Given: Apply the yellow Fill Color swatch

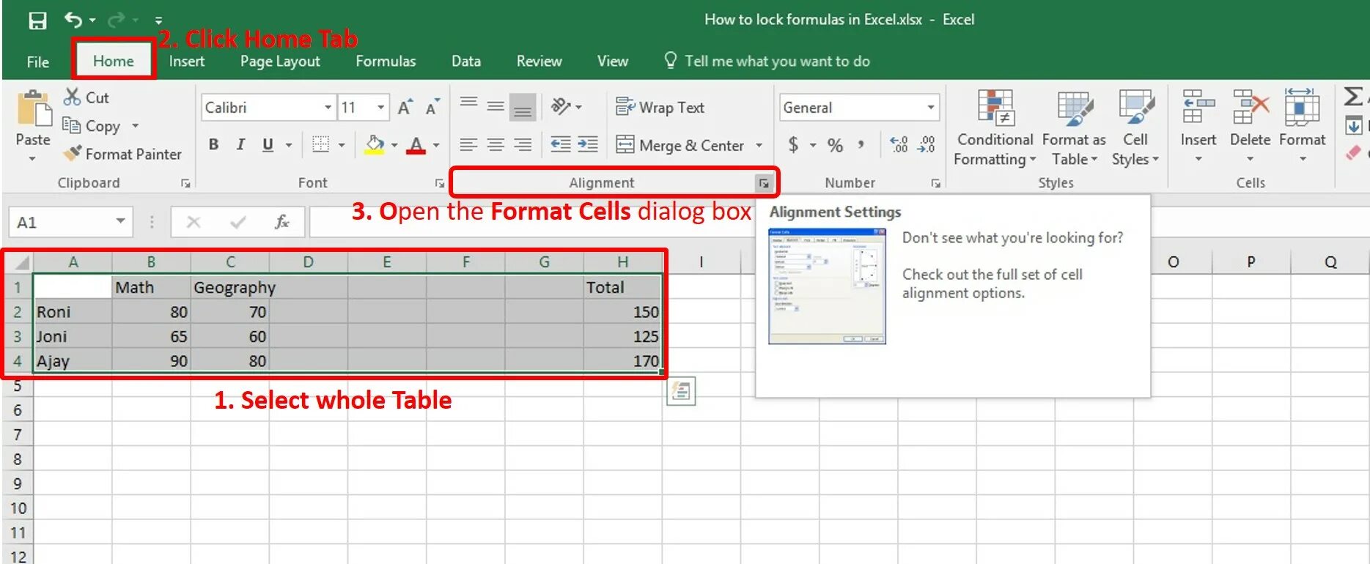Looking at the screenshot, I should pos(375,144).
